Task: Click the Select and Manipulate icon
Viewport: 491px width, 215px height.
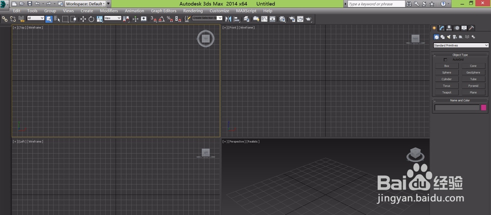Action: pos(136,19)
